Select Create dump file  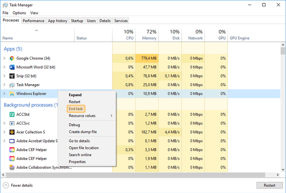pos(83,132)
